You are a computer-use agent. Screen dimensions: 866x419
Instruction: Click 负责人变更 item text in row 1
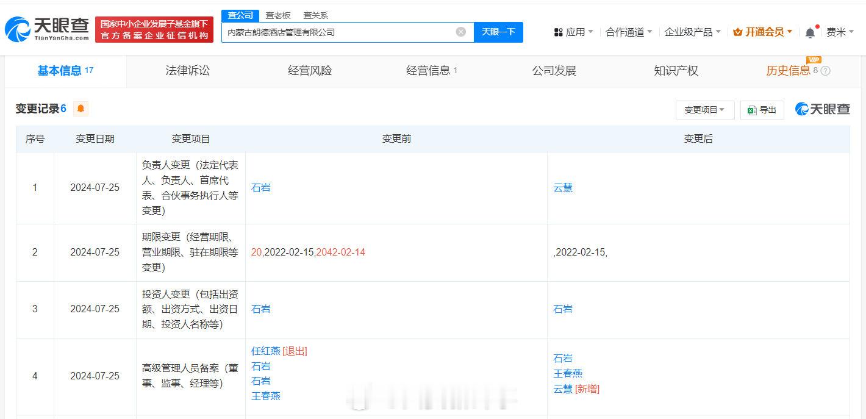190,188
